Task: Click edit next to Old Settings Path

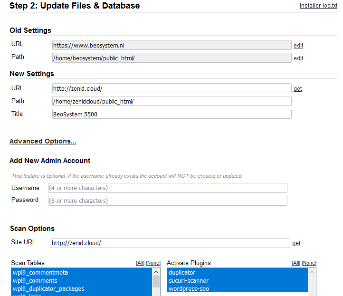Action: point(298,58)
